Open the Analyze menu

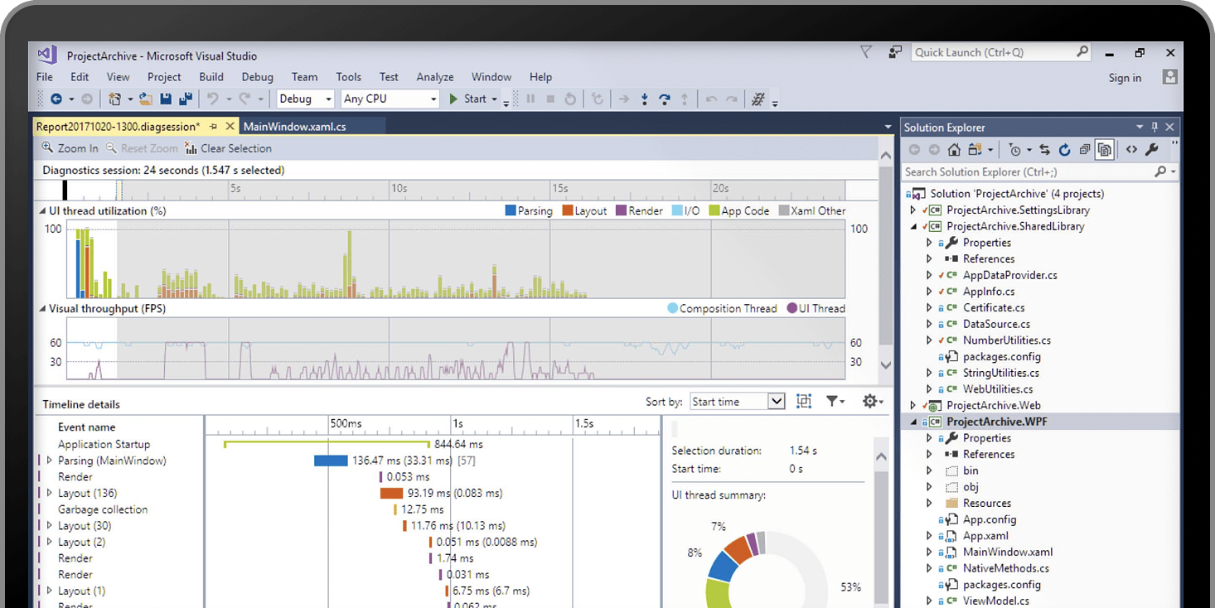pyautogui.click(x=435, y=77)
